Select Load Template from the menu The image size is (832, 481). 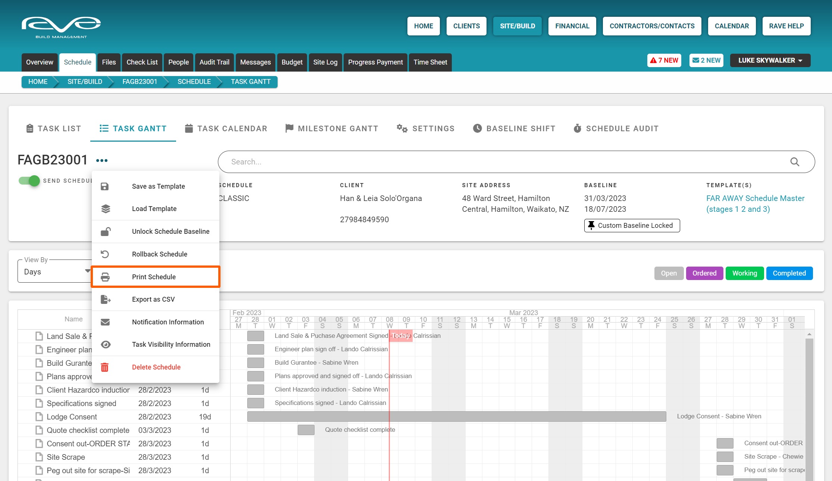(154, 209)
